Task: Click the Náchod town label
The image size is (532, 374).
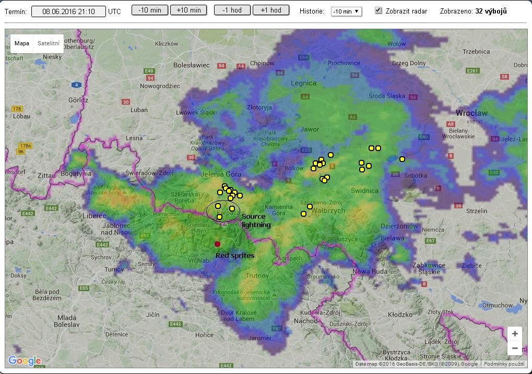Action: pos(305,320)
